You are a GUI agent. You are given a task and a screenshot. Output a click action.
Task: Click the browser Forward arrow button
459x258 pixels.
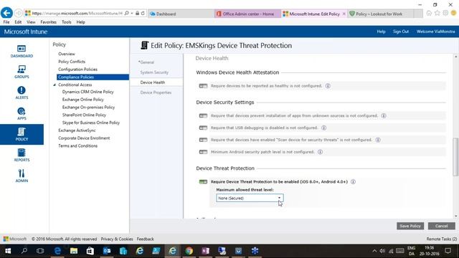point(18,13)
